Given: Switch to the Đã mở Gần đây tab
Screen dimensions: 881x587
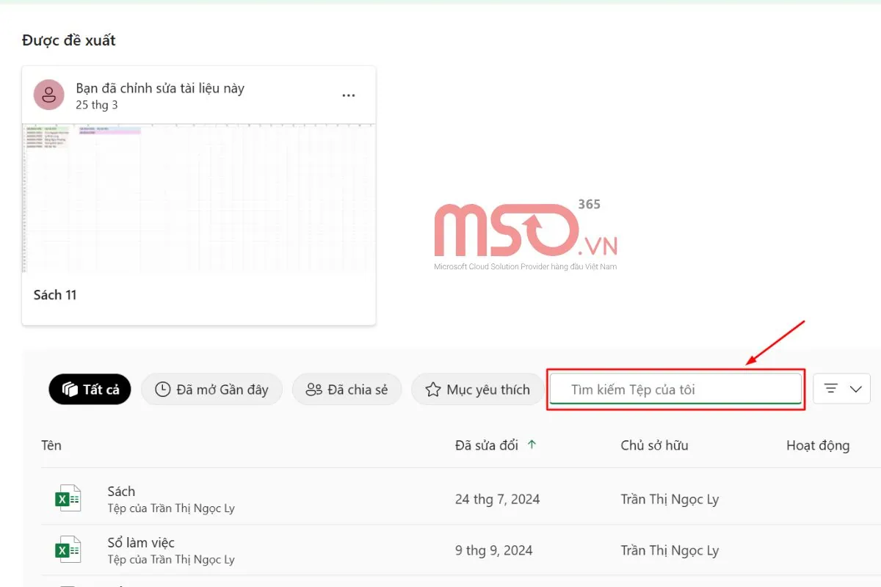Looking at the screenshot, I should click(x=211, y=390).
